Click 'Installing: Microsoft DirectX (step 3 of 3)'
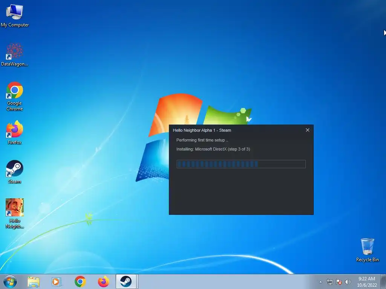This screenshot has height=289, width=386. click(x=213, y=149)
